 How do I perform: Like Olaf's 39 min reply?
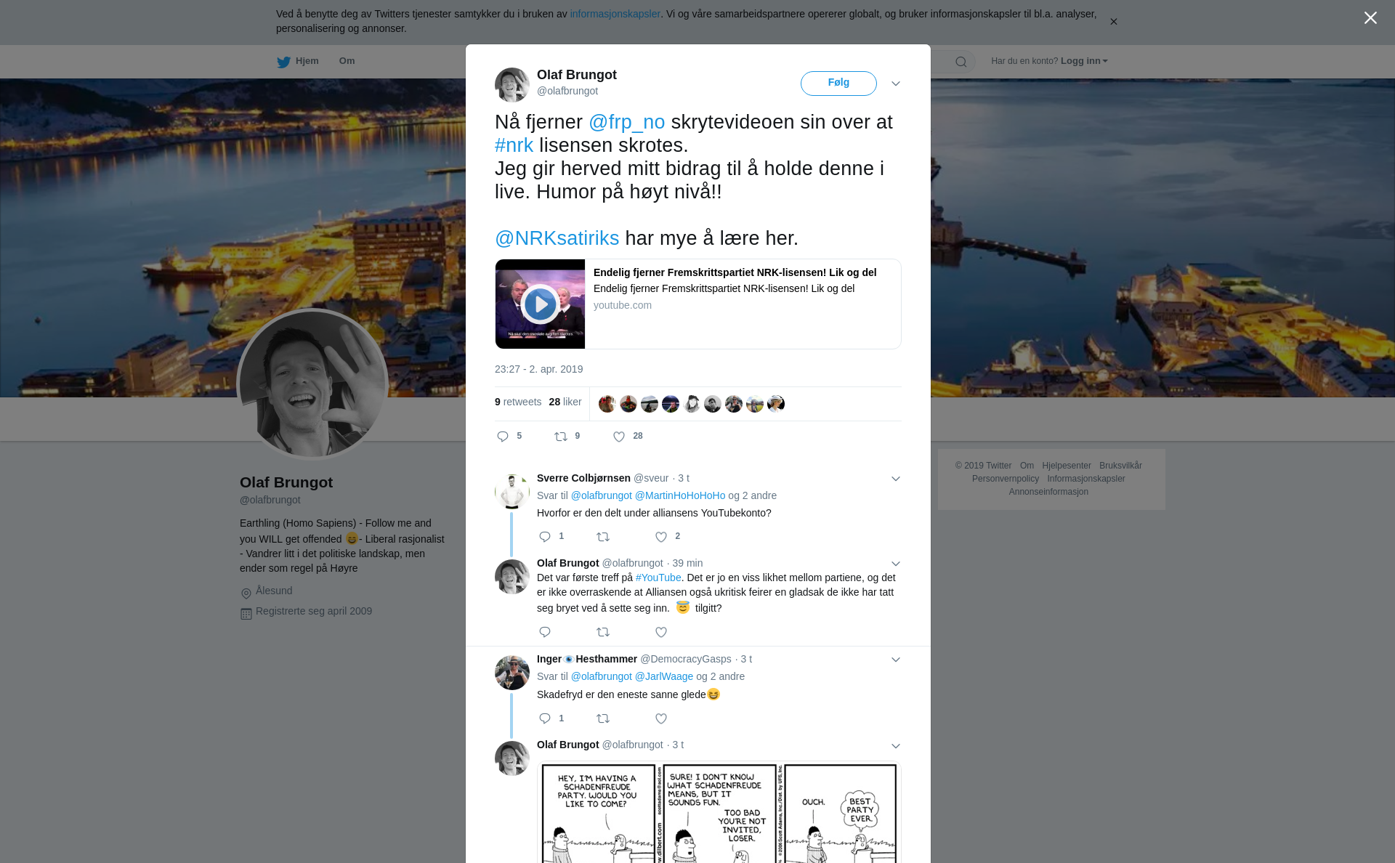[661, 632]
